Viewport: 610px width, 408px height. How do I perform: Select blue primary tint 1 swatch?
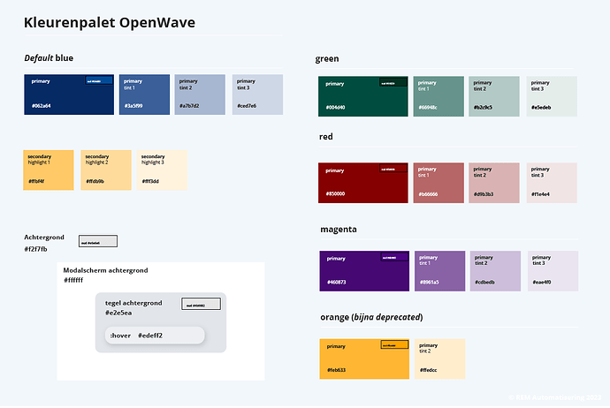144,94
